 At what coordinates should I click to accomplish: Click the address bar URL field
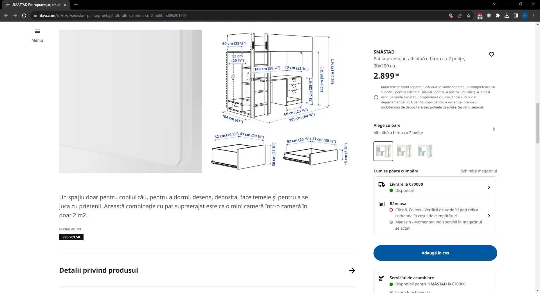pyautogui.click(x=239, y=15)
